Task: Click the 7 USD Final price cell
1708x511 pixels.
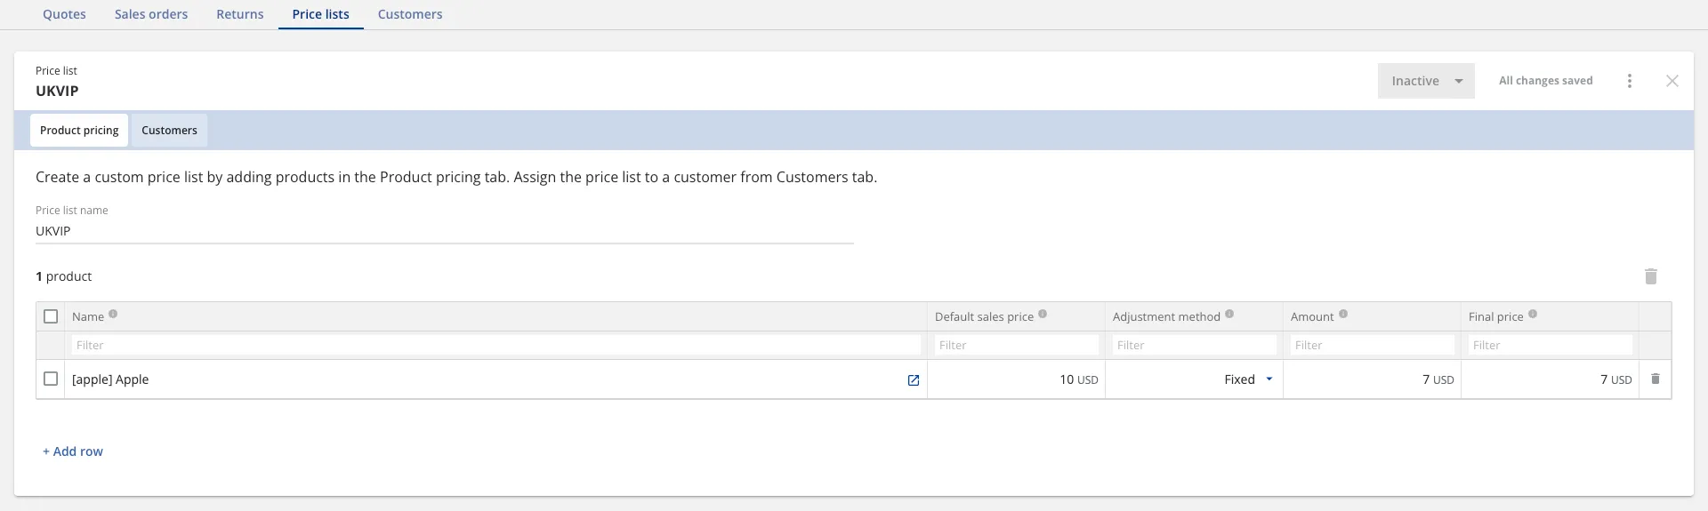Action: click(x=1551, y=379)
